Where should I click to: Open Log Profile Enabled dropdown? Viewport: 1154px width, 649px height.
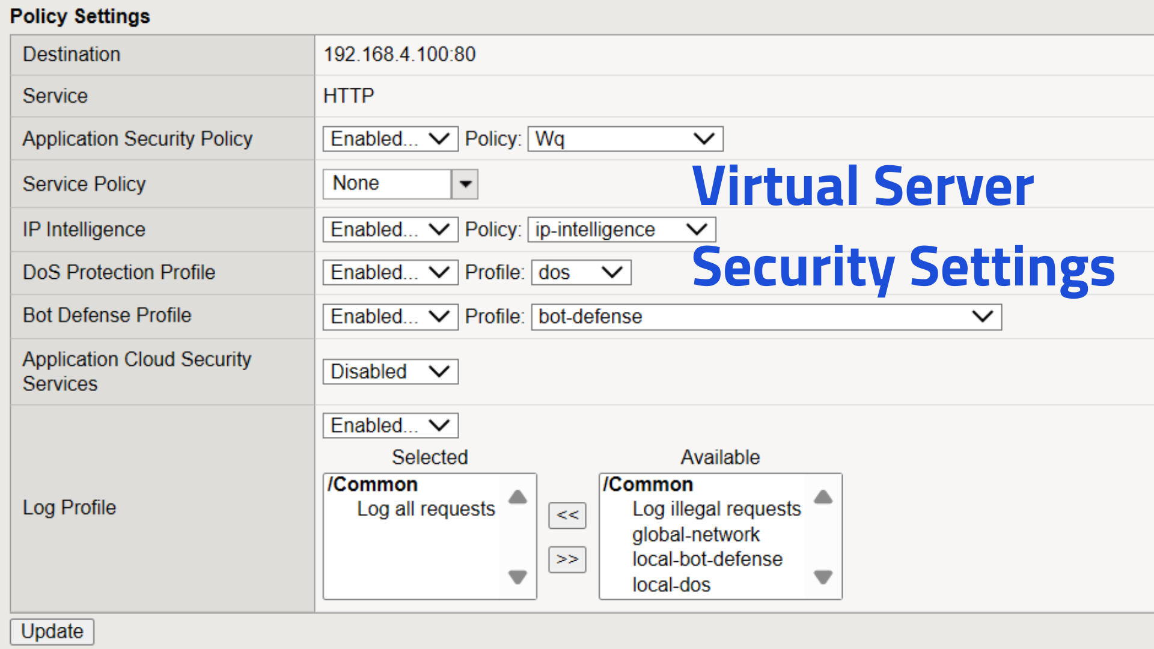pos(390,425)
